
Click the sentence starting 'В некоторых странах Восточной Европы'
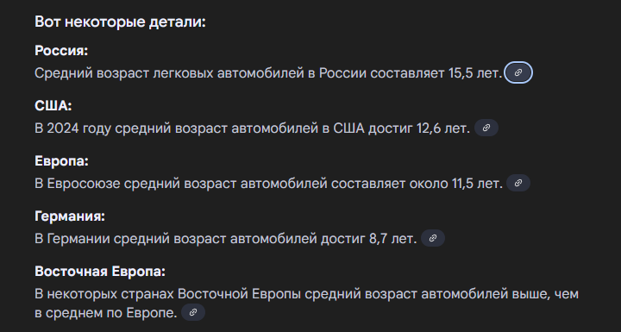[x=306, y=303]
